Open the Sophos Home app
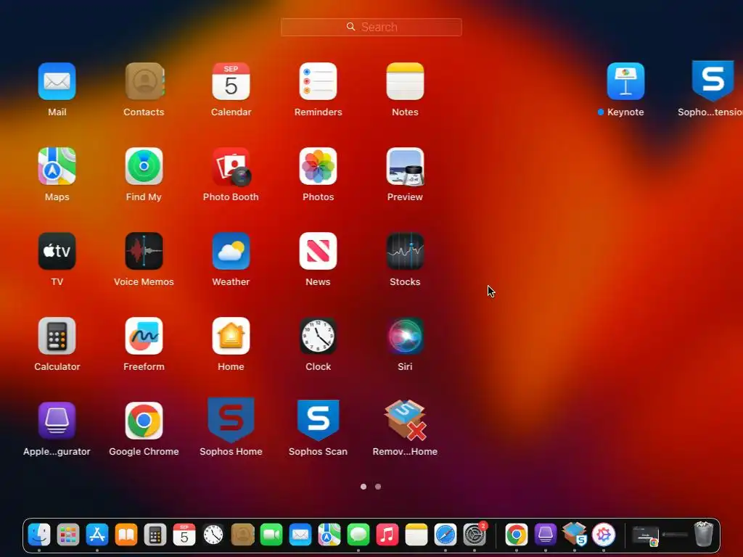The image size is (743, 557). (x=231, y=420)
